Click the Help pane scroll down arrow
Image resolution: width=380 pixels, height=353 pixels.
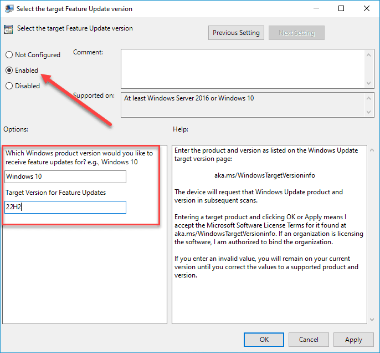[372, 320]
